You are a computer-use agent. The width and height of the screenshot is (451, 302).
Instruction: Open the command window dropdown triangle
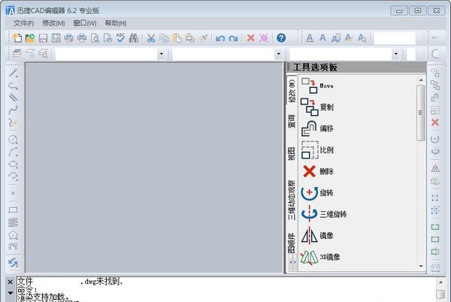(x=10, y=293)
